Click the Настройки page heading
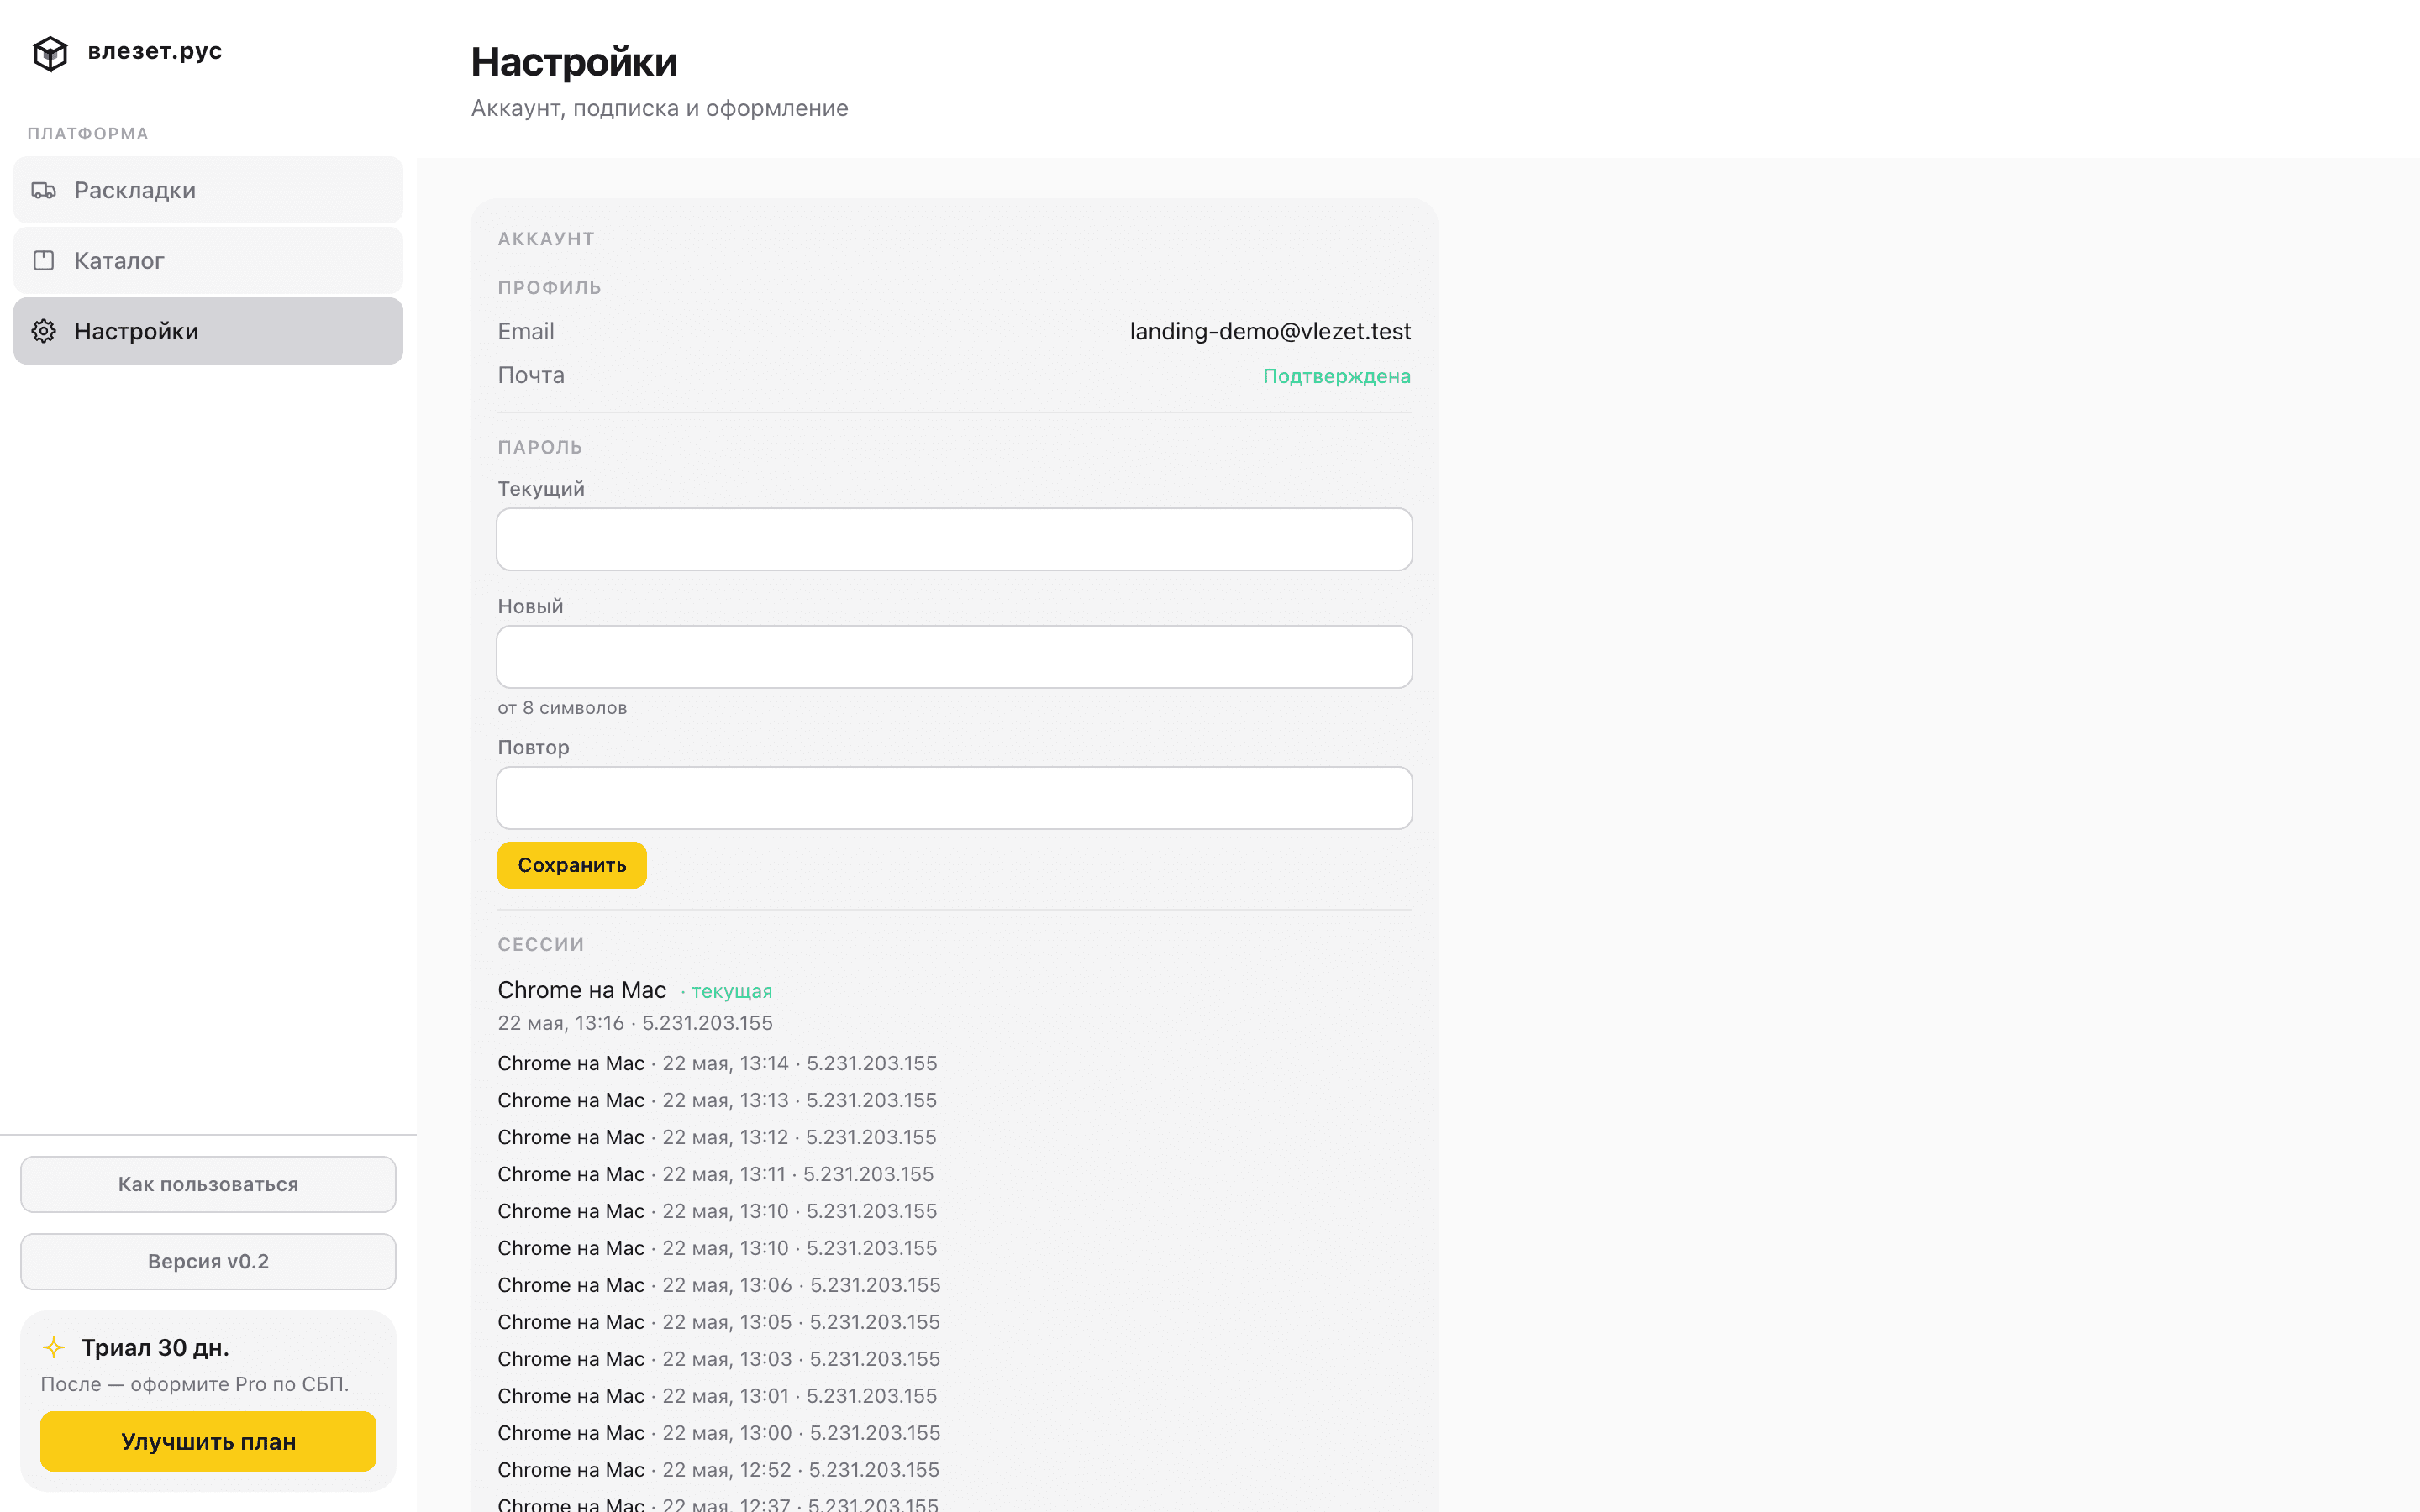The height and width of the screenshot is (1512, 2420). (574, 62)
